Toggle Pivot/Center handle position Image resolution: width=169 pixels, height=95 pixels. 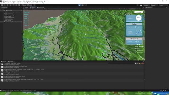click(24, 5)
